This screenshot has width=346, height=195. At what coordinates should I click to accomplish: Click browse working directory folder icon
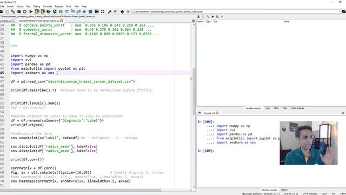pyautogui.click(x=344, y=11)
